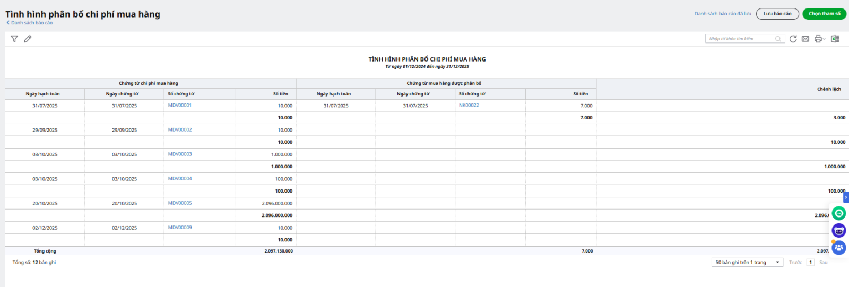Screen dimensions: 849x287
Task: Expand the blue side panel arrow
Action: [x=846, y=197]
